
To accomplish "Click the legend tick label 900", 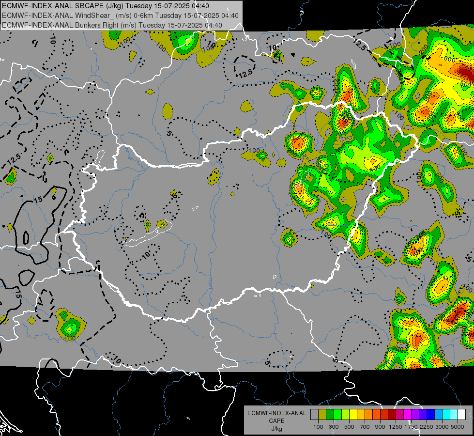I will coord(380,427).
